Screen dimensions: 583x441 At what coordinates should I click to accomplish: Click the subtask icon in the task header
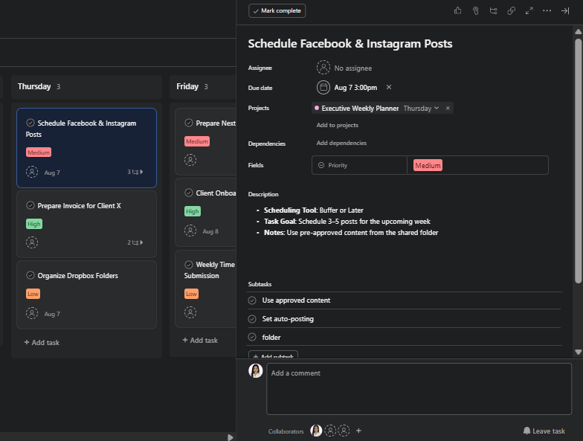coord(493,11)
